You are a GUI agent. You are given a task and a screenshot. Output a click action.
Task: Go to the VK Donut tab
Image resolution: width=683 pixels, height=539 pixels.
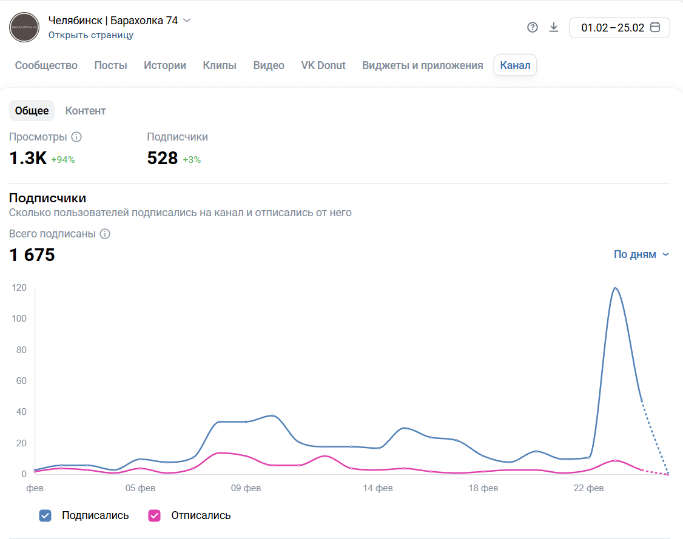click(323, 65)
